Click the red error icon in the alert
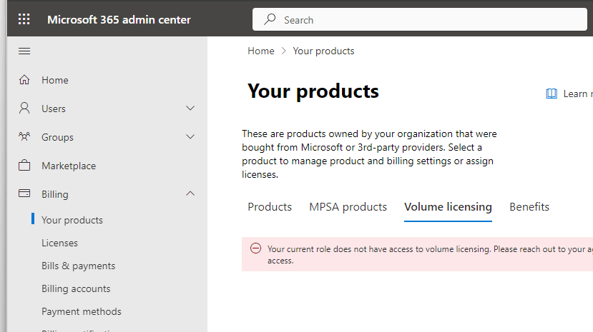 pos(255,248)
